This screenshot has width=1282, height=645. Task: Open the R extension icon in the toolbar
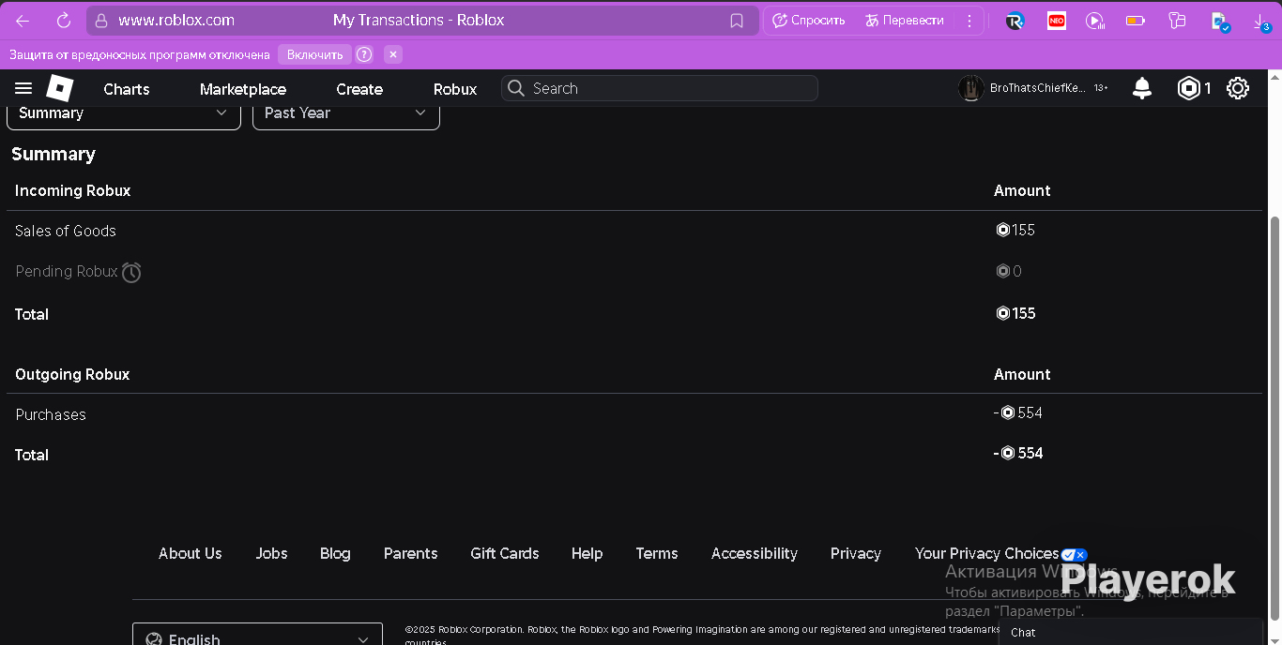(x=1015, y=21)
